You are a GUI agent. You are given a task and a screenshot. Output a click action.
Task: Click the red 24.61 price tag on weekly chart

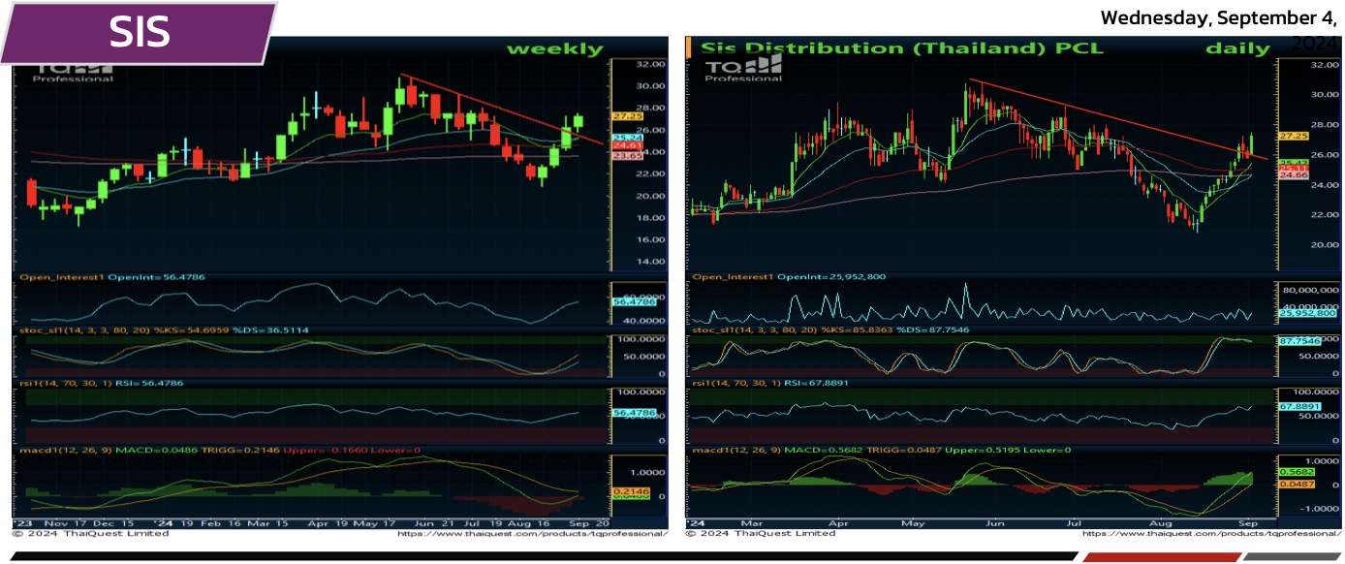(629, 145)
